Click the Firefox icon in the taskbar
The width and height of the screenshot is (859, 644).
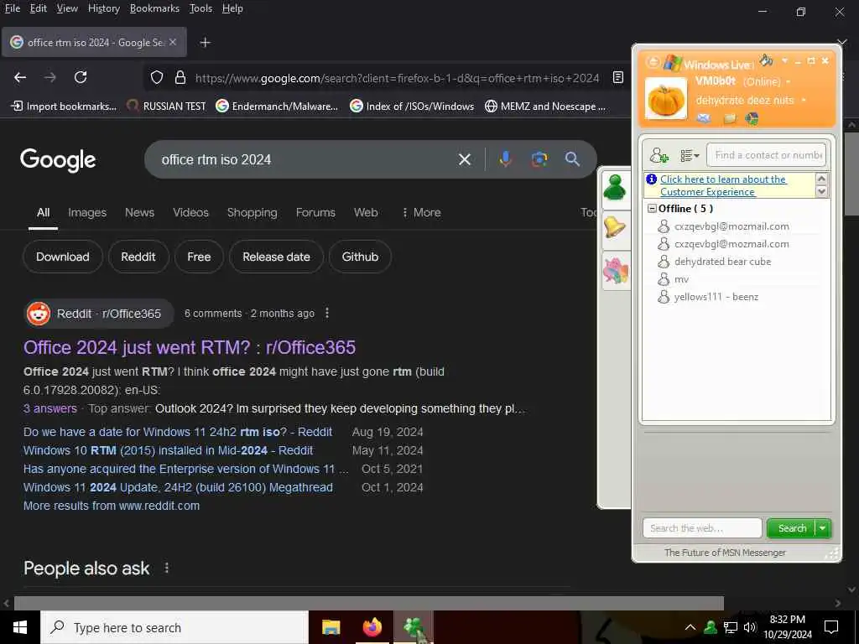pyautogui.click(x=372, y=627)
